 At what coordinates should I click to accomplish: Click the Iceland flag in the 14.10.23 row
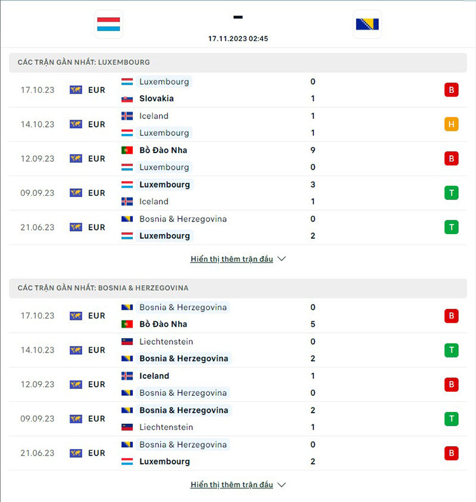pos(127,116)
